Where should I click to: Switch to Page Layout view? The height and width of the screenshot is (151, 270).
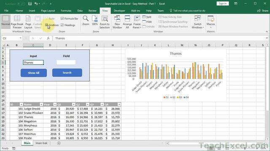click(x=28, y=22)
